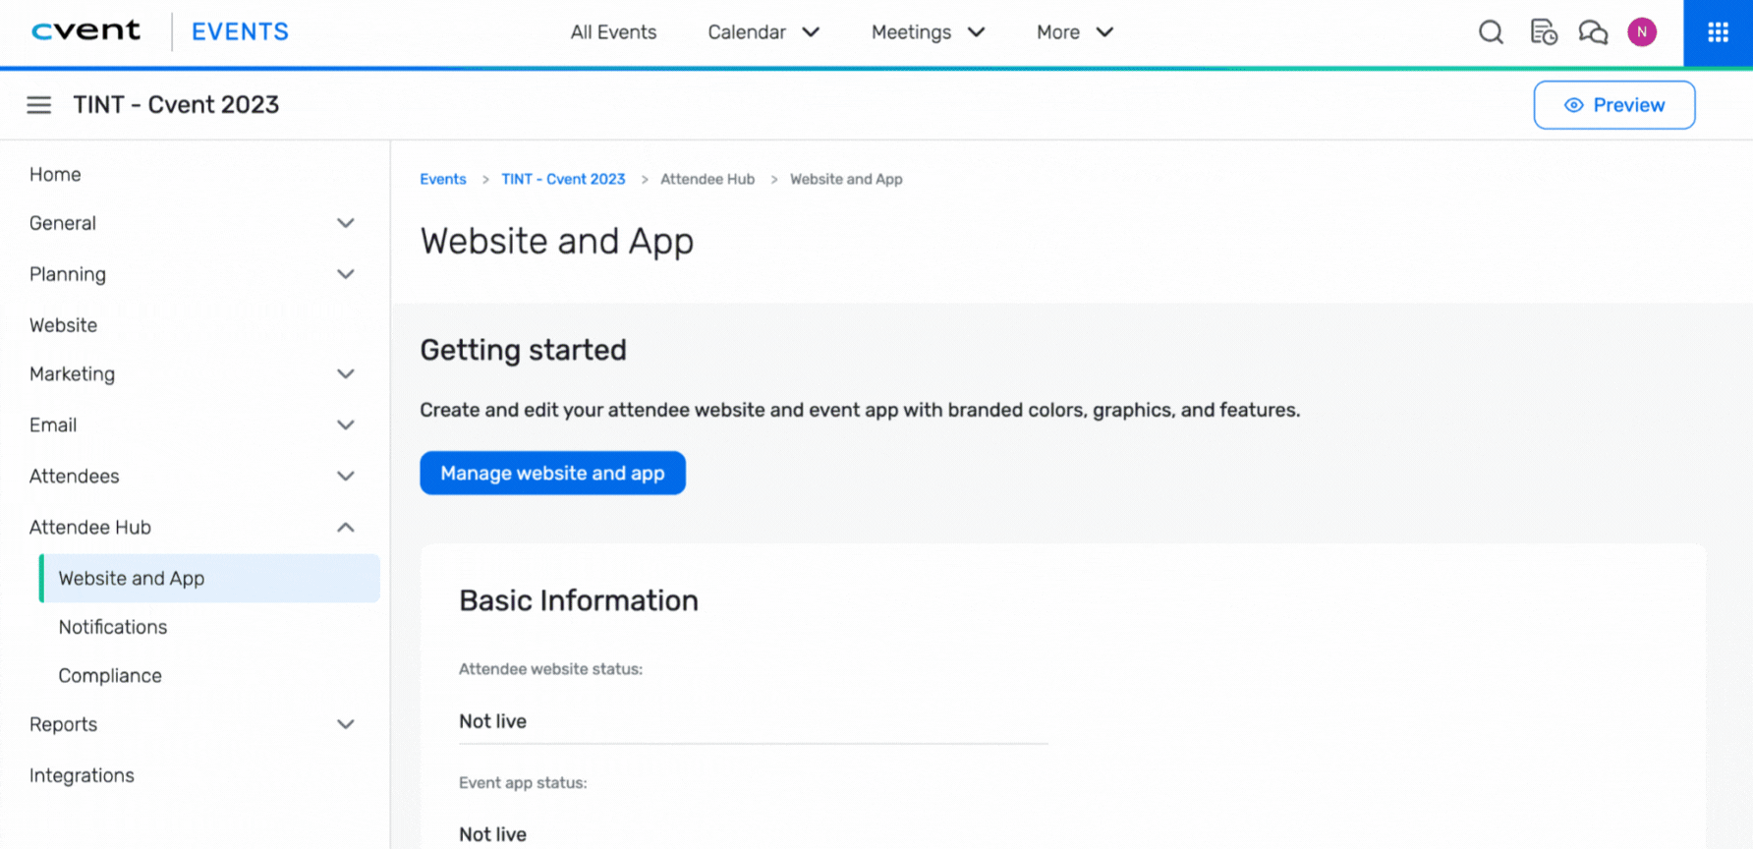The height and width of the screenshot is (849, 1753).
Task: Click the EVENTS product label
Action: [240, 32]
